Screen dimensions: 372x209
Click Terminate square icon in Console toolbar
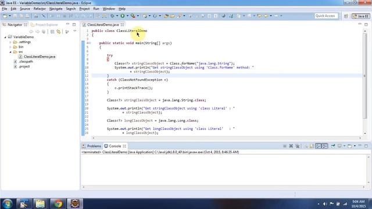point(284,146)
